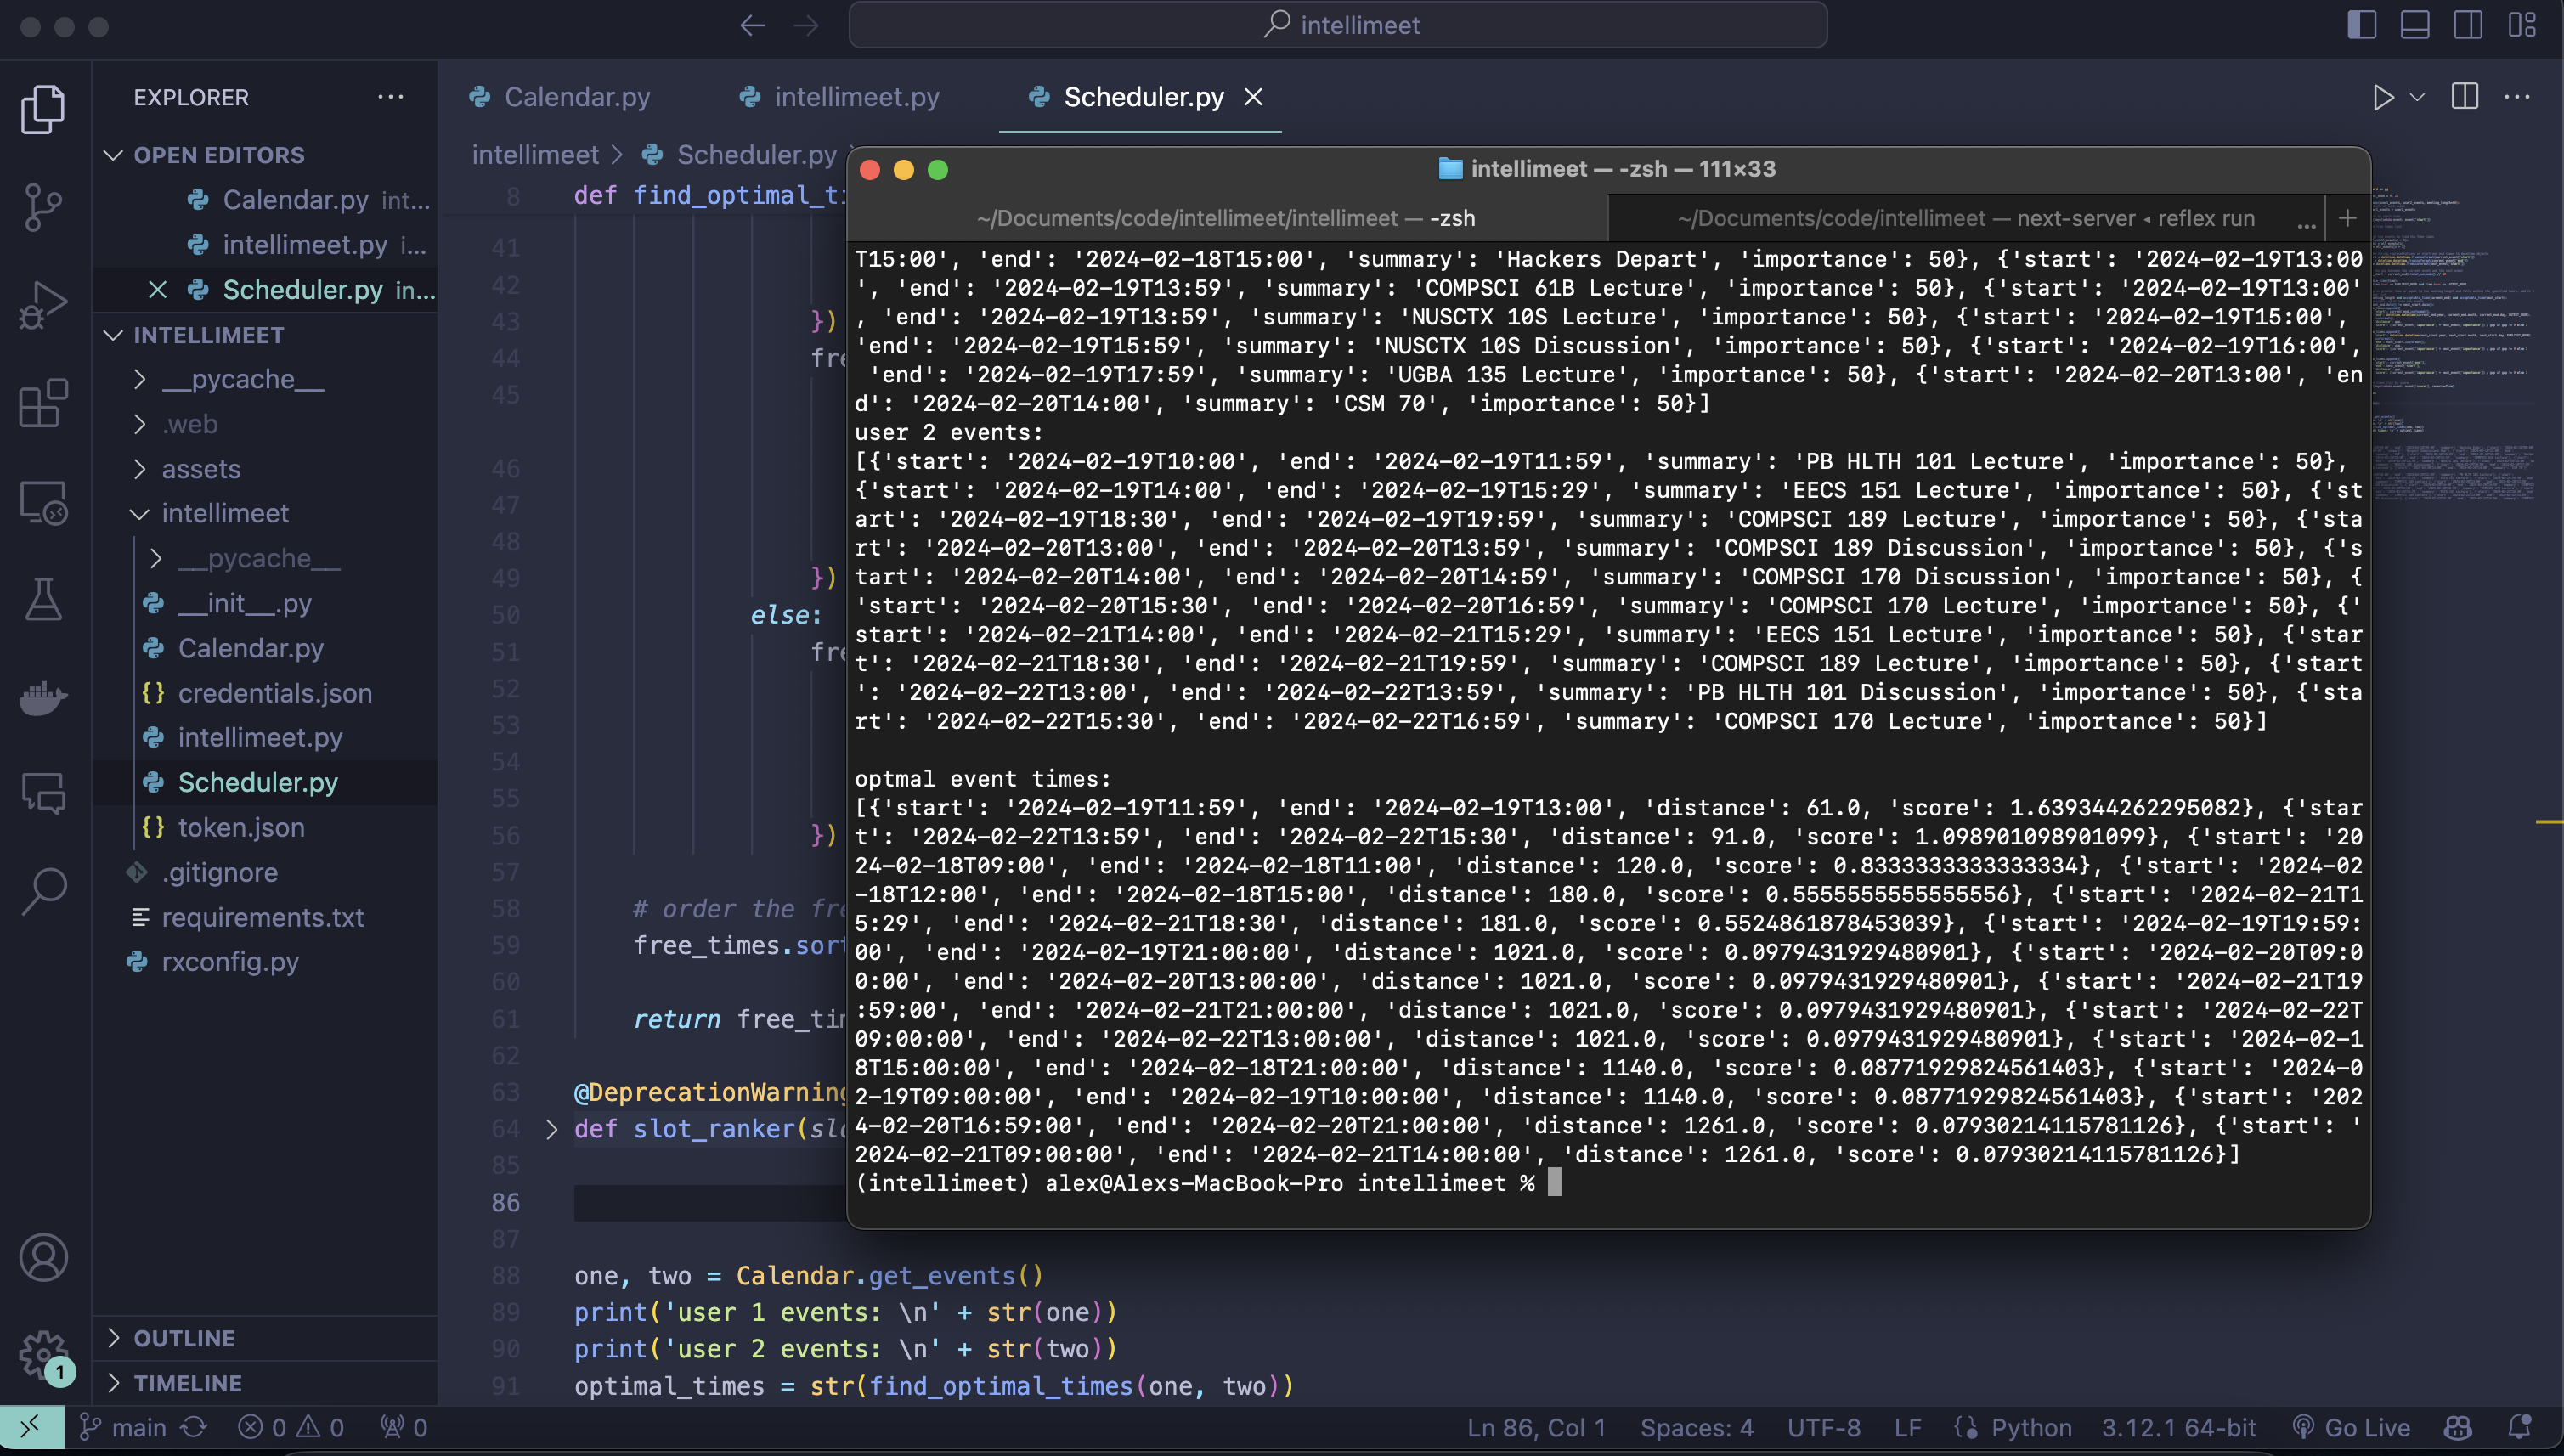Unfold the slot_ranker function at line 64
This screenshot has height=1456, width=2564.
pos(552,1129)
